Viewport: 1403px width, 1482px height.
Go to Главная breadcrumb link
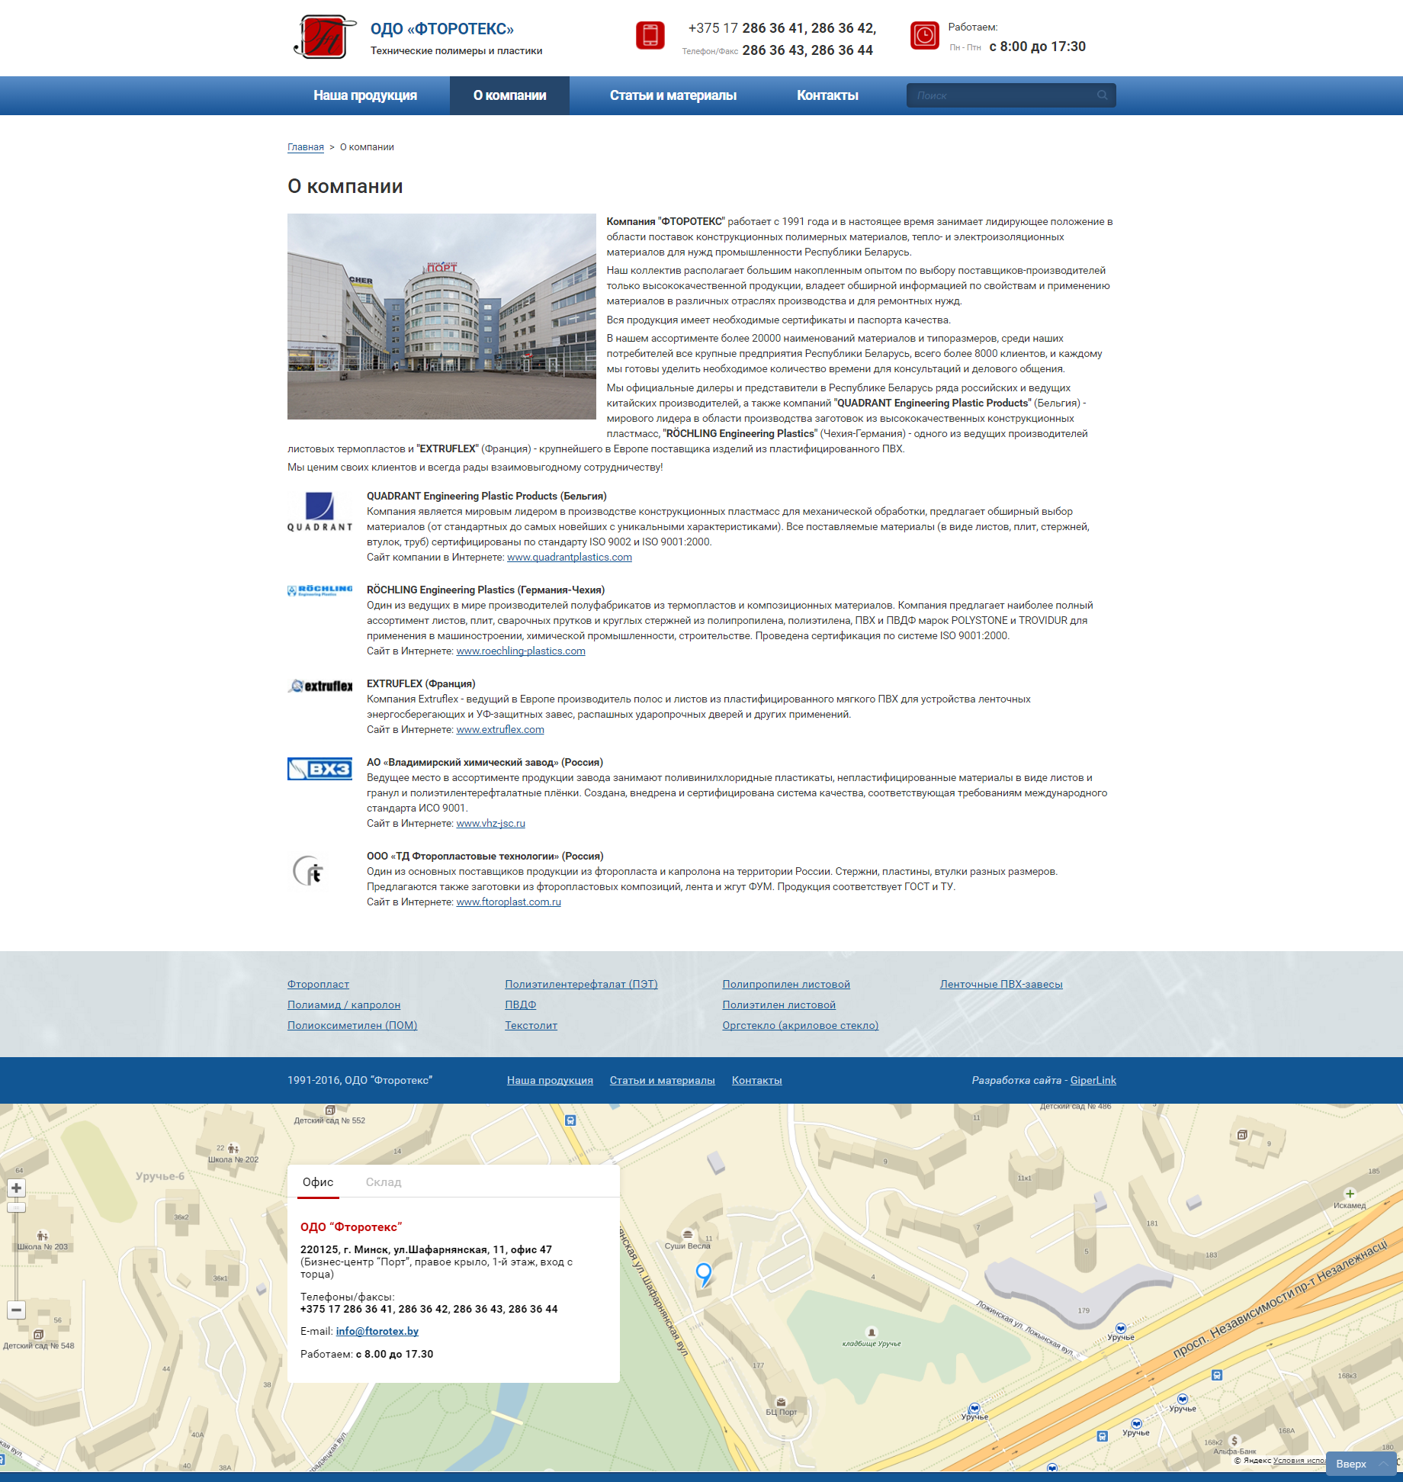pos(306,147)
